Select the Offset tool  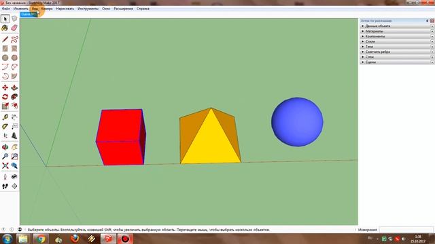pos(14,106)
